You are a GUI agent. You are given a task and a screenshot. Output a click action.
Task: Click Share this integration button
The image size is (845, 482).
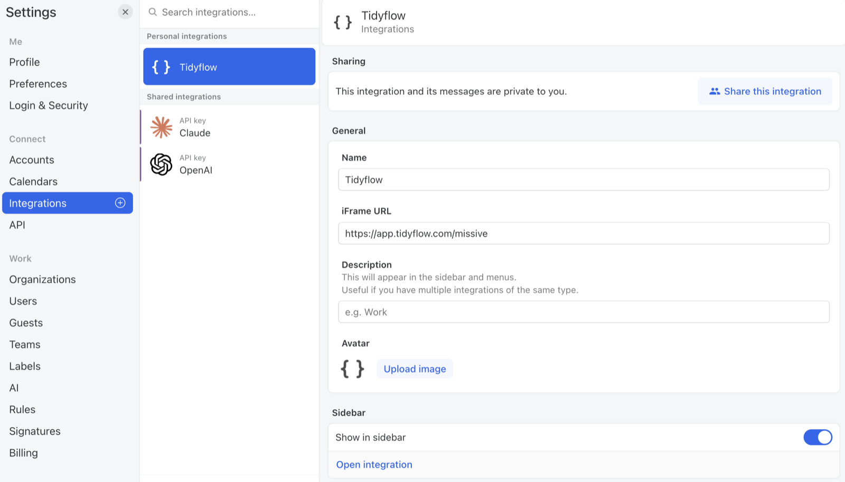click(765, 91)
